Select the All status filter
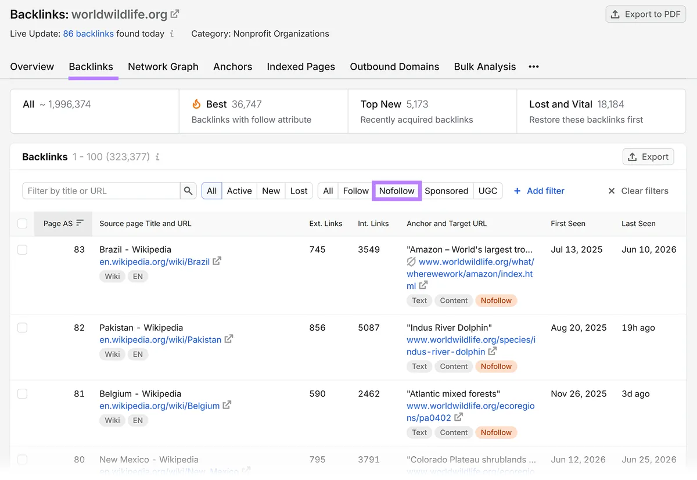 point(212,191)
